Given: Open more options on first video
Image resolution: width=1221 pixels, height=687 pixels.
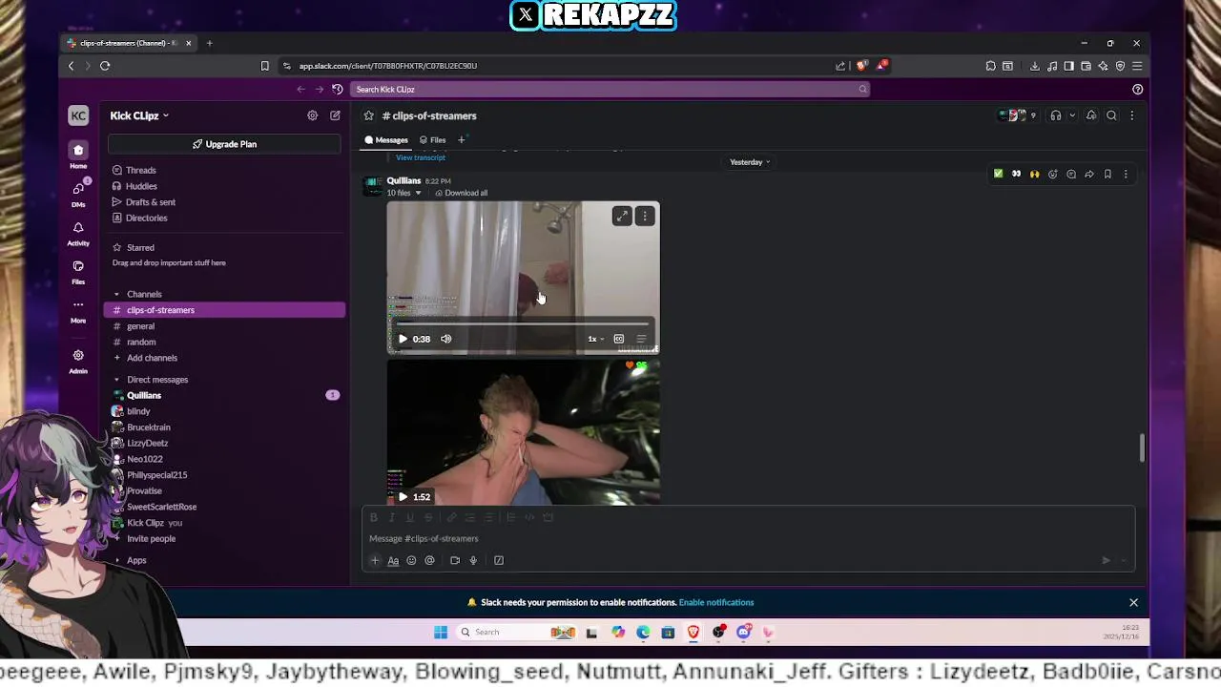Looking at the screenshot, I should click(645, 217).
